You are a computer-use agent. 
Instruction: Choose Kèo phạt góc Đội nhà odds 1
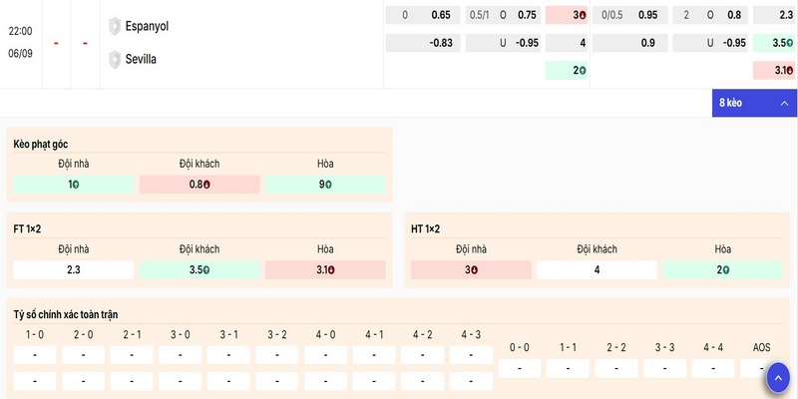click(74, 185)
